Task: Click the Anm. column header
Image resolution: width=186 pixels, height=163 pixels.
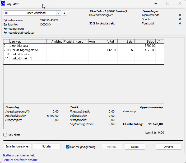Action: coord(95,42)
